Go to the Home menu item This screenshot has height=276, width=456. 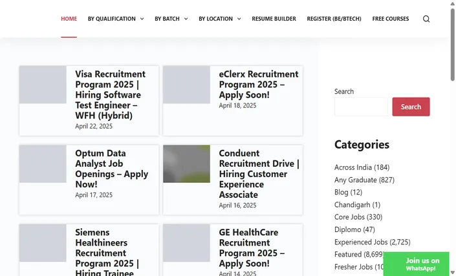tap(69, 19)
